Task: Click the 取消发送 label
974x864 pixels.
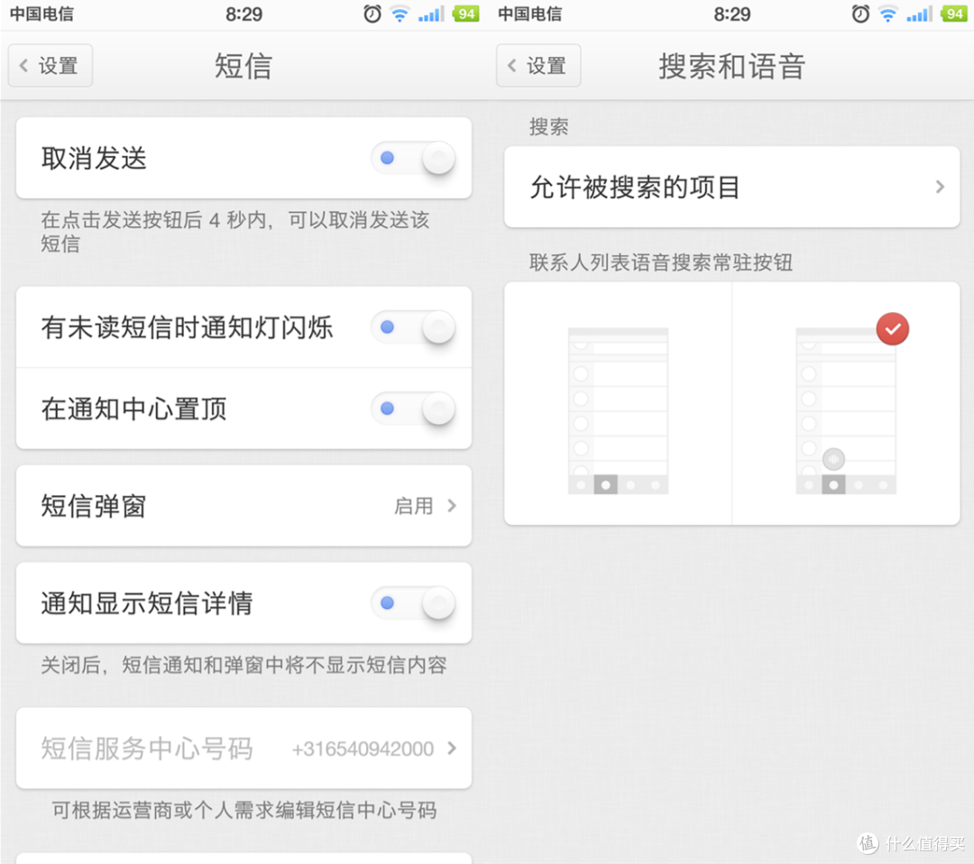Action: (94, 159)
